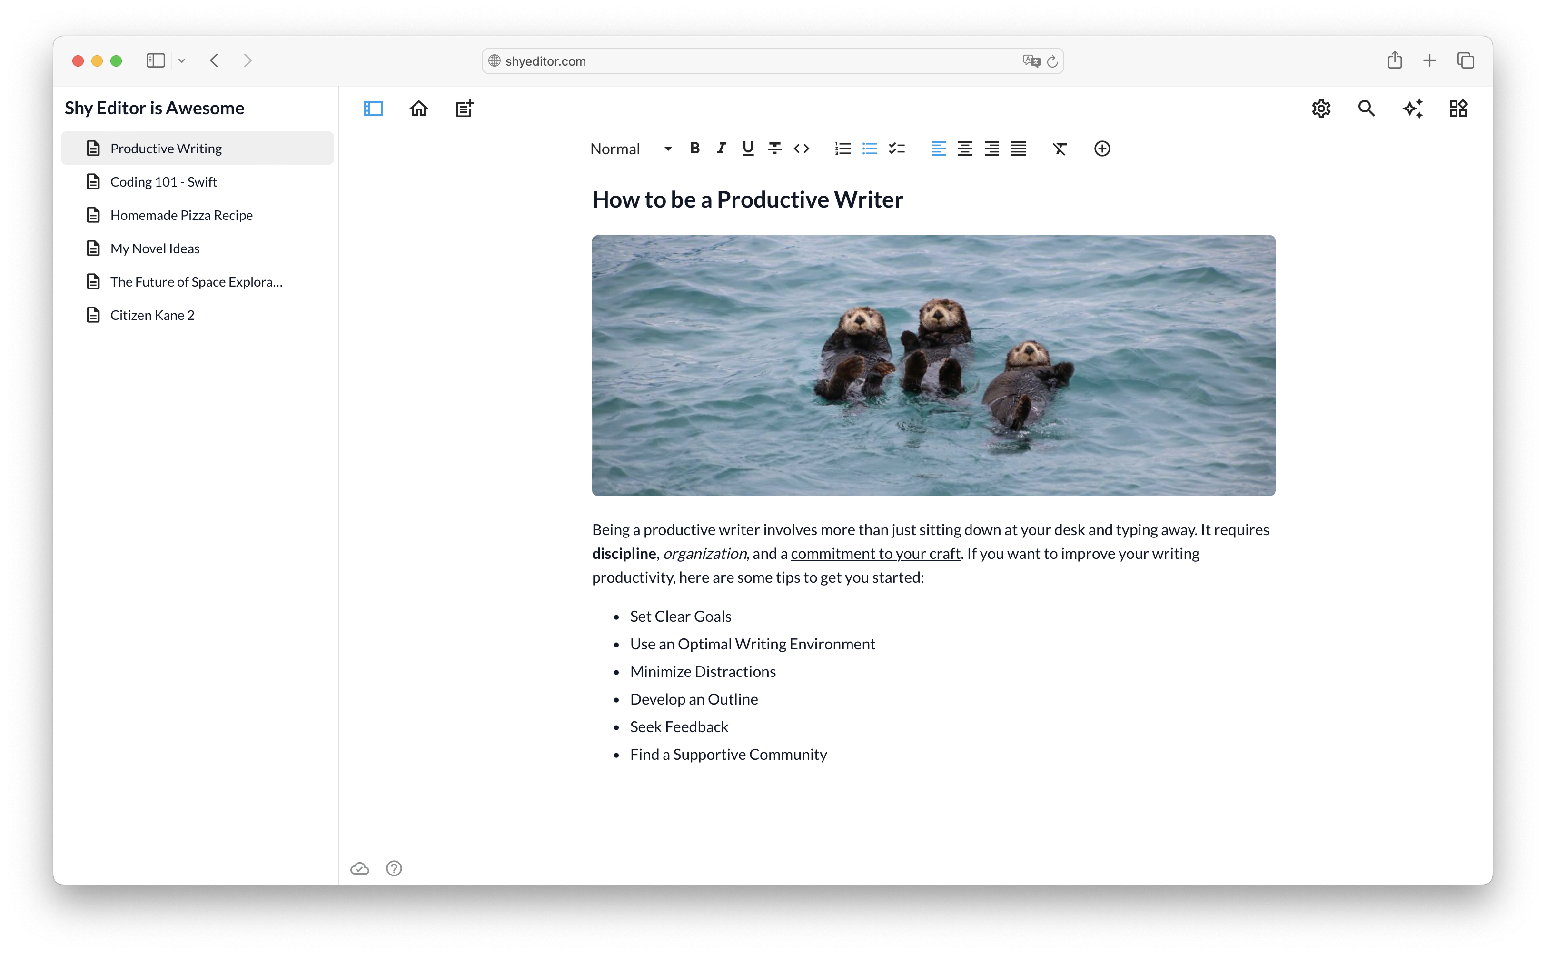Open the widgets grid icon
Screen dimensions: 1546x955
(1458, 109)
